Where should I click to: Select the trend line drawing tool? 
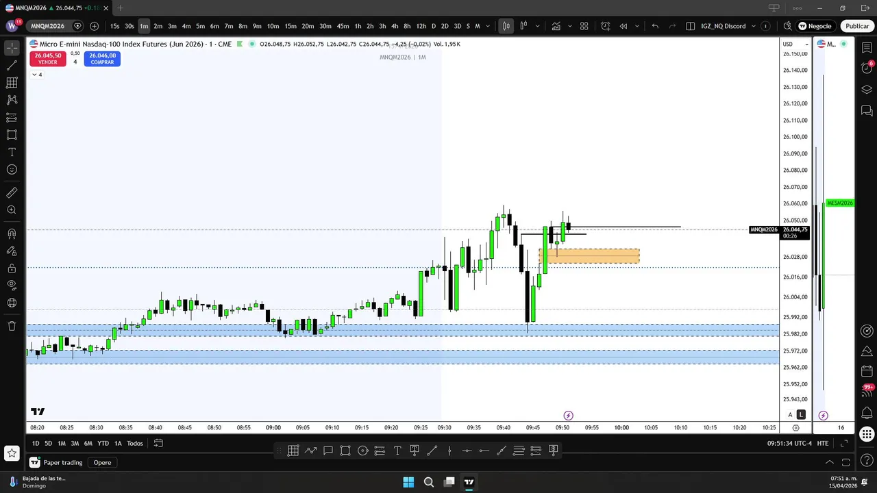(12, 66)
